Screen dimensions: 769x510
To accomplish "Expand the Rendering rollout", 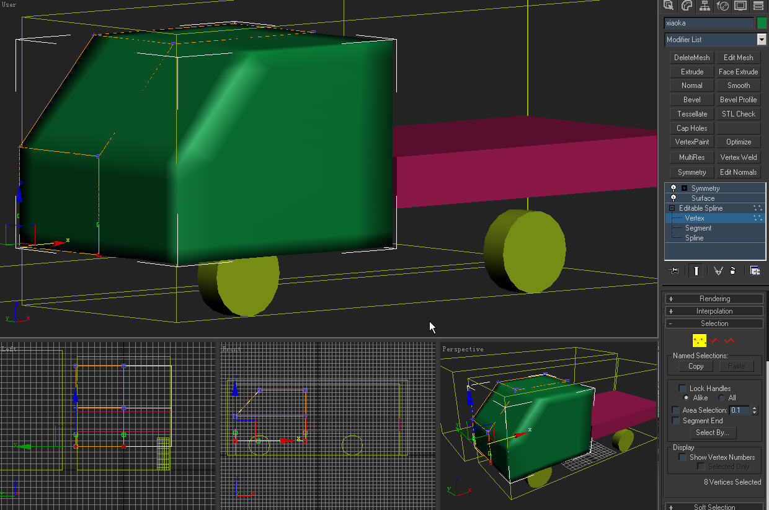I will pos(714,299).
